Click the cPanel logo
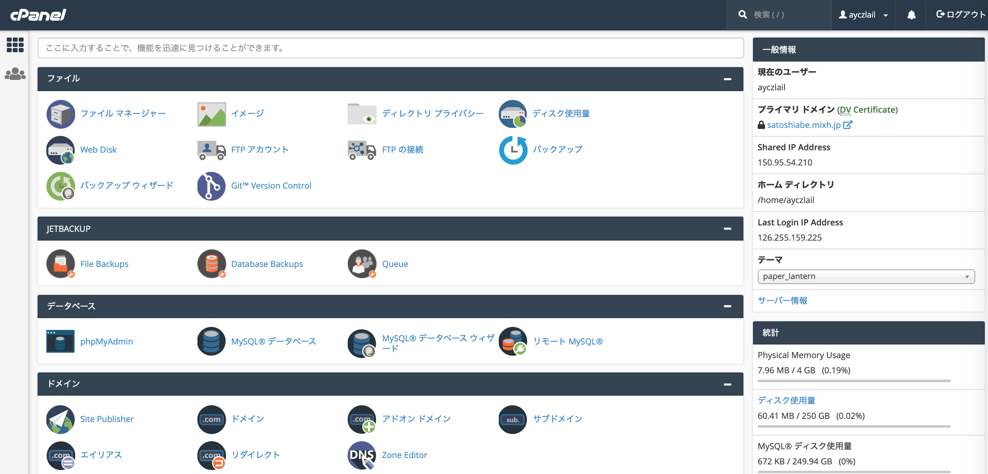Image resolution: width=988 pixels, height=474 pixels. point(38,15)
